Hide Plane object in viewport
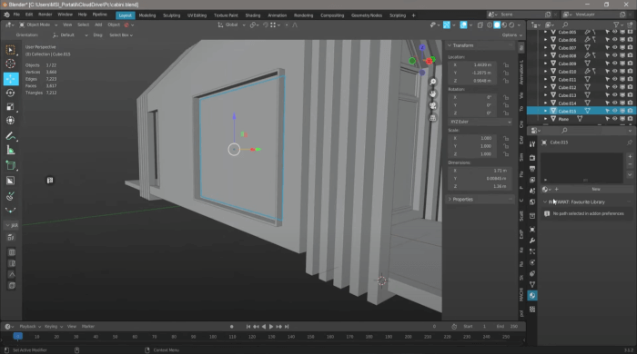 click(x=614, y=119)
